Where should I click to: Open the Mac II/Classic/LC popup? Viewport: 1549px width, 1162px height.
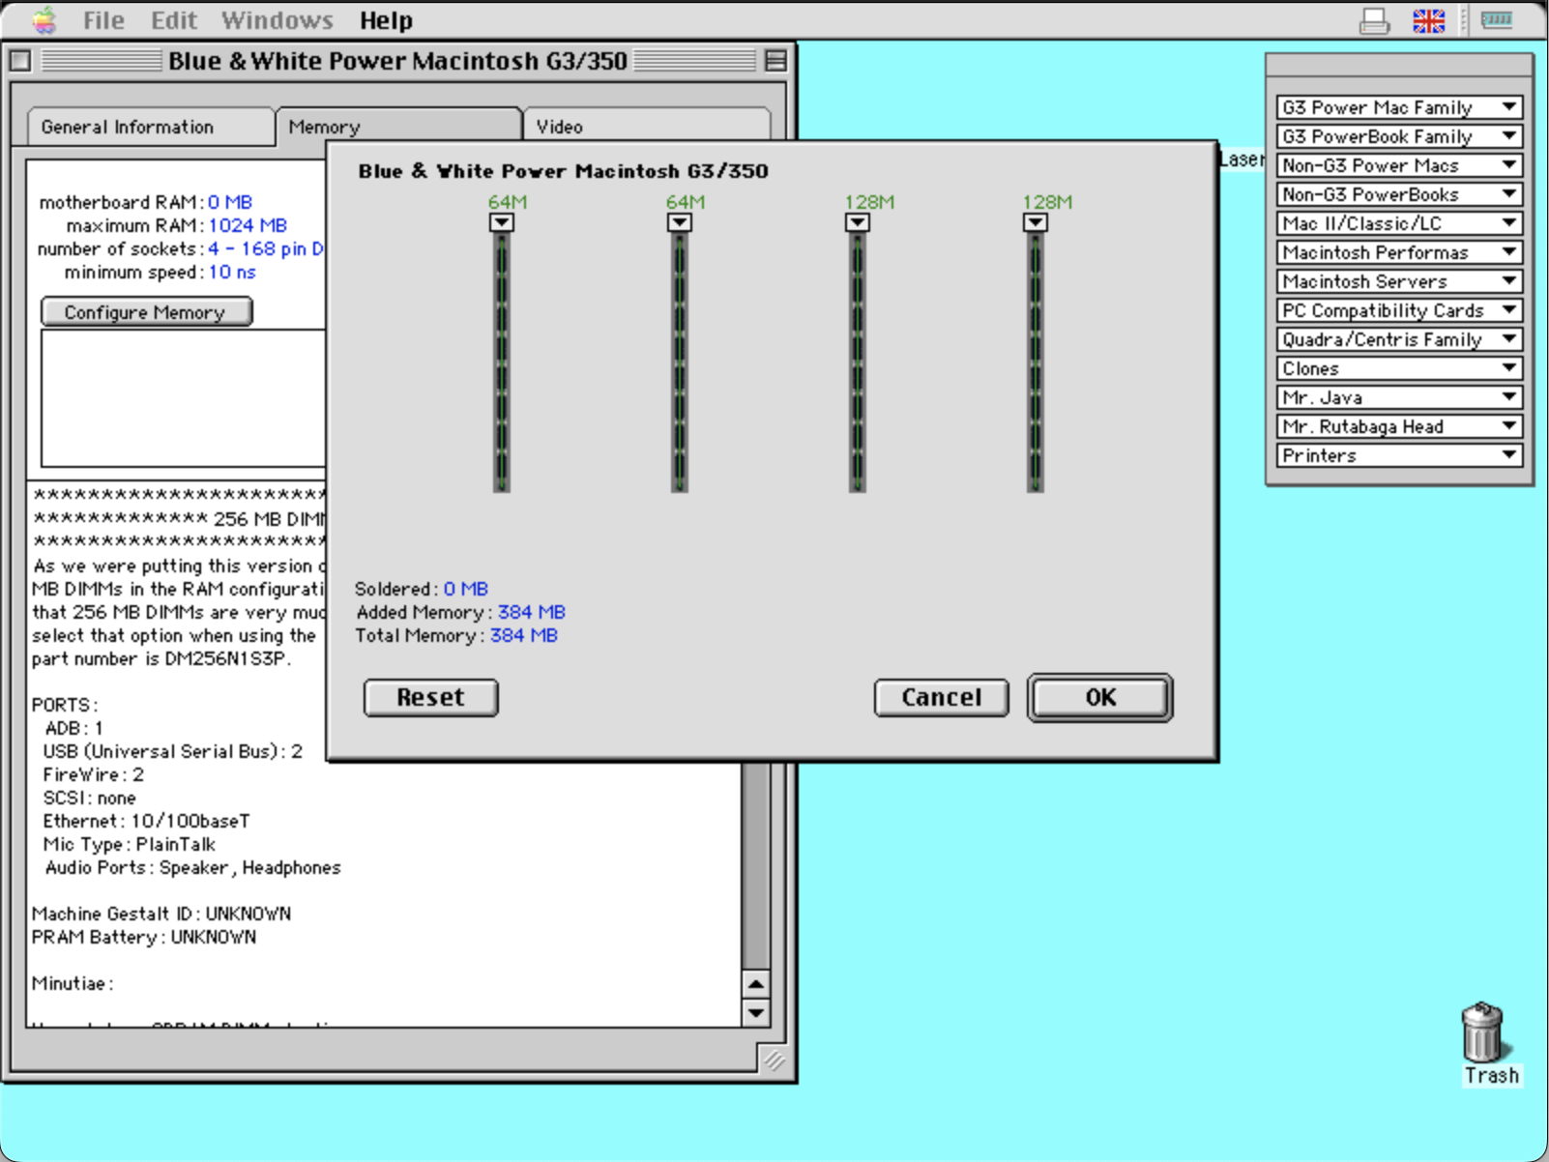click(x=1399, y=223)
